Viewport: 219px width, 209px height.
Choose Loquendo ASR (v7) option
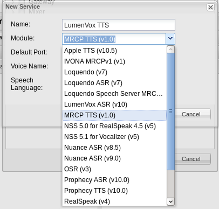point(114,83)
